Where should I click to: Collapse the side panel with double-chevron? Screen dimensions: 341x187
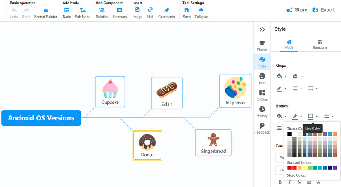coord(262,29)
